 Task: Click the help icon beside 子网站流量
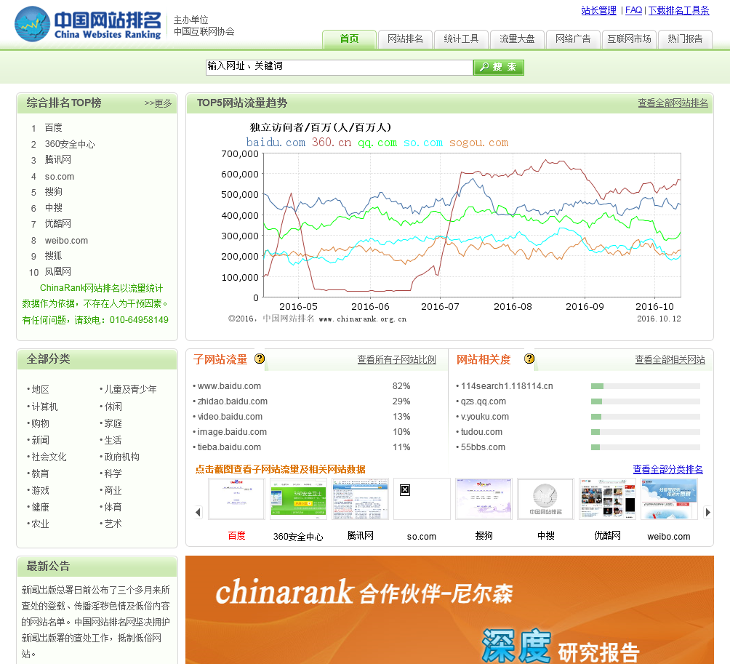(260, 359)
